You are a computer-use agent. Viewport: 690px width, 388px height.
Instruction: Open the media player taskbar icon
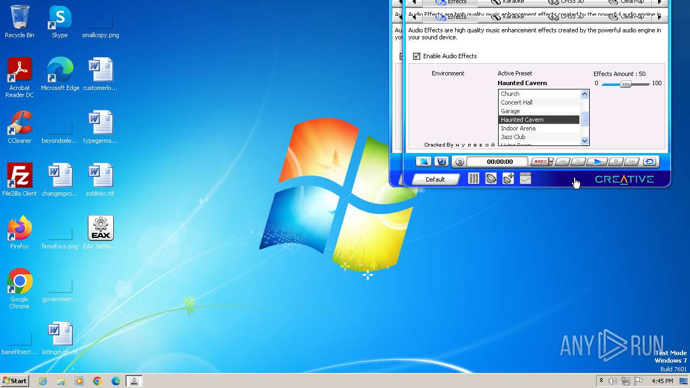(x=79, y=381)
